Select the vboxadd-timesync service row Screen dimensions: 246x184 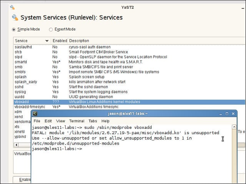point(130,107)
